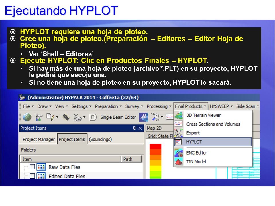Switch to the (Soundings) tab

pos(100,139)
